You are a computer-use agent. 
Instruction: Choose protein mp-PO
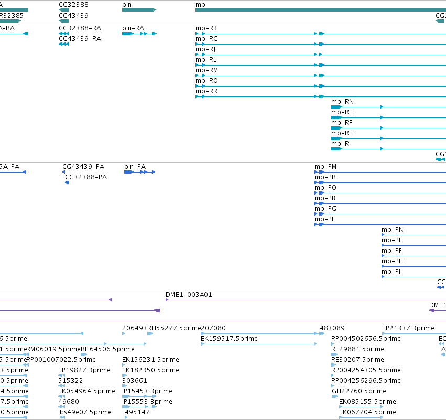(325, 188)
